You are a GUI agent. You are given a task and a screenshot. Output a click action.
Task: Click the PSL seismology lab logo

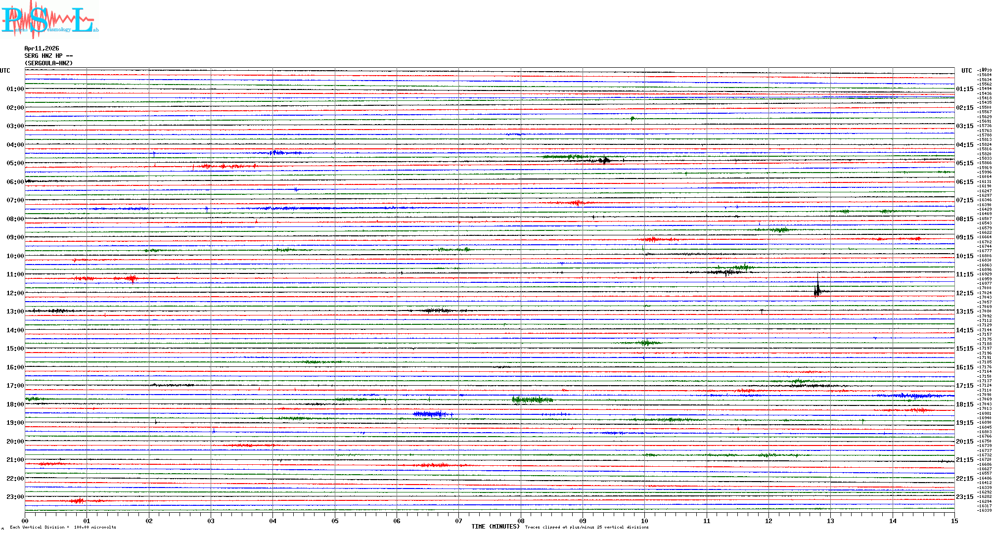click(x=49, y=20)
